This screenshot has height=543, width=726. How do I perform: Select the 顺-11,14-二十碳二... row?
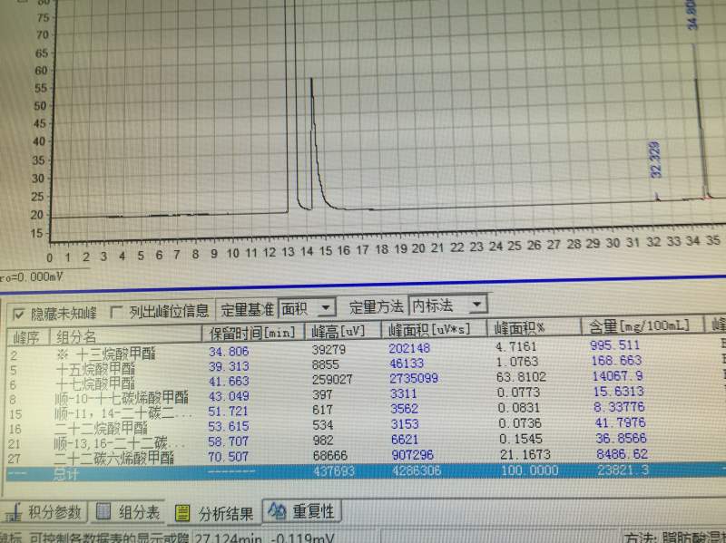pos(364,412)
